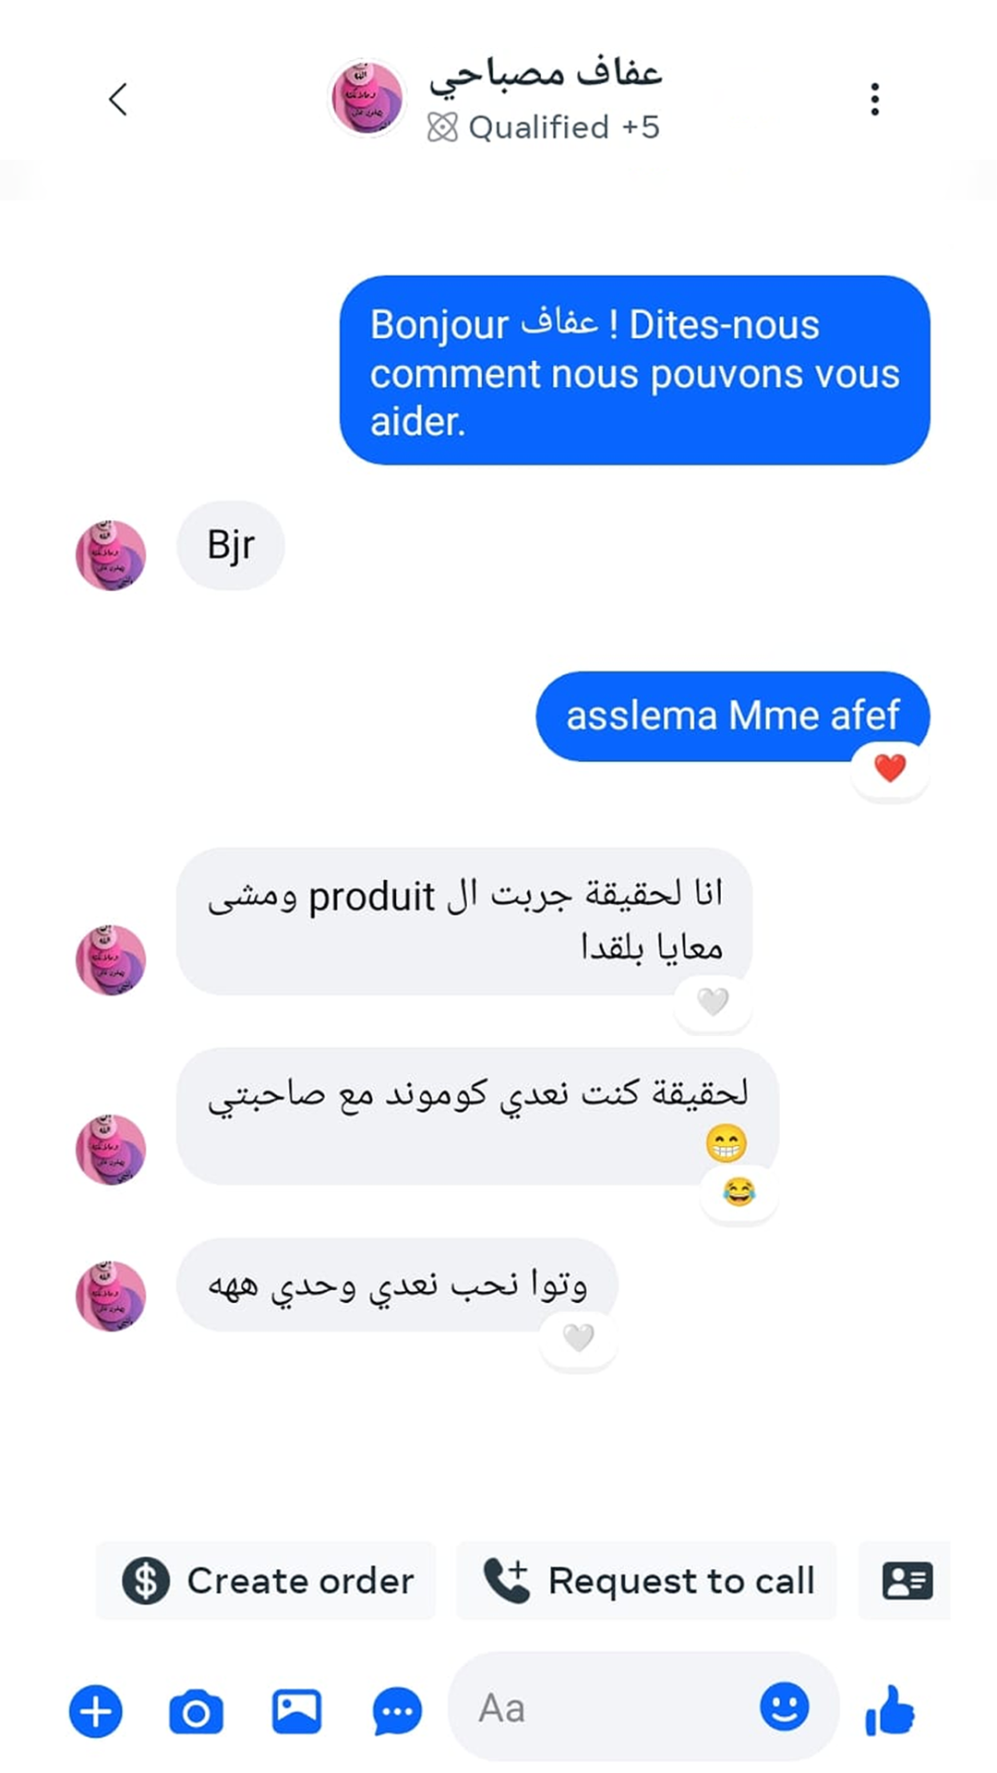The width and height of the screenshot is (997, 1773).
Task: Tap the contact card icon button
Action: [x=907, y=1580]
